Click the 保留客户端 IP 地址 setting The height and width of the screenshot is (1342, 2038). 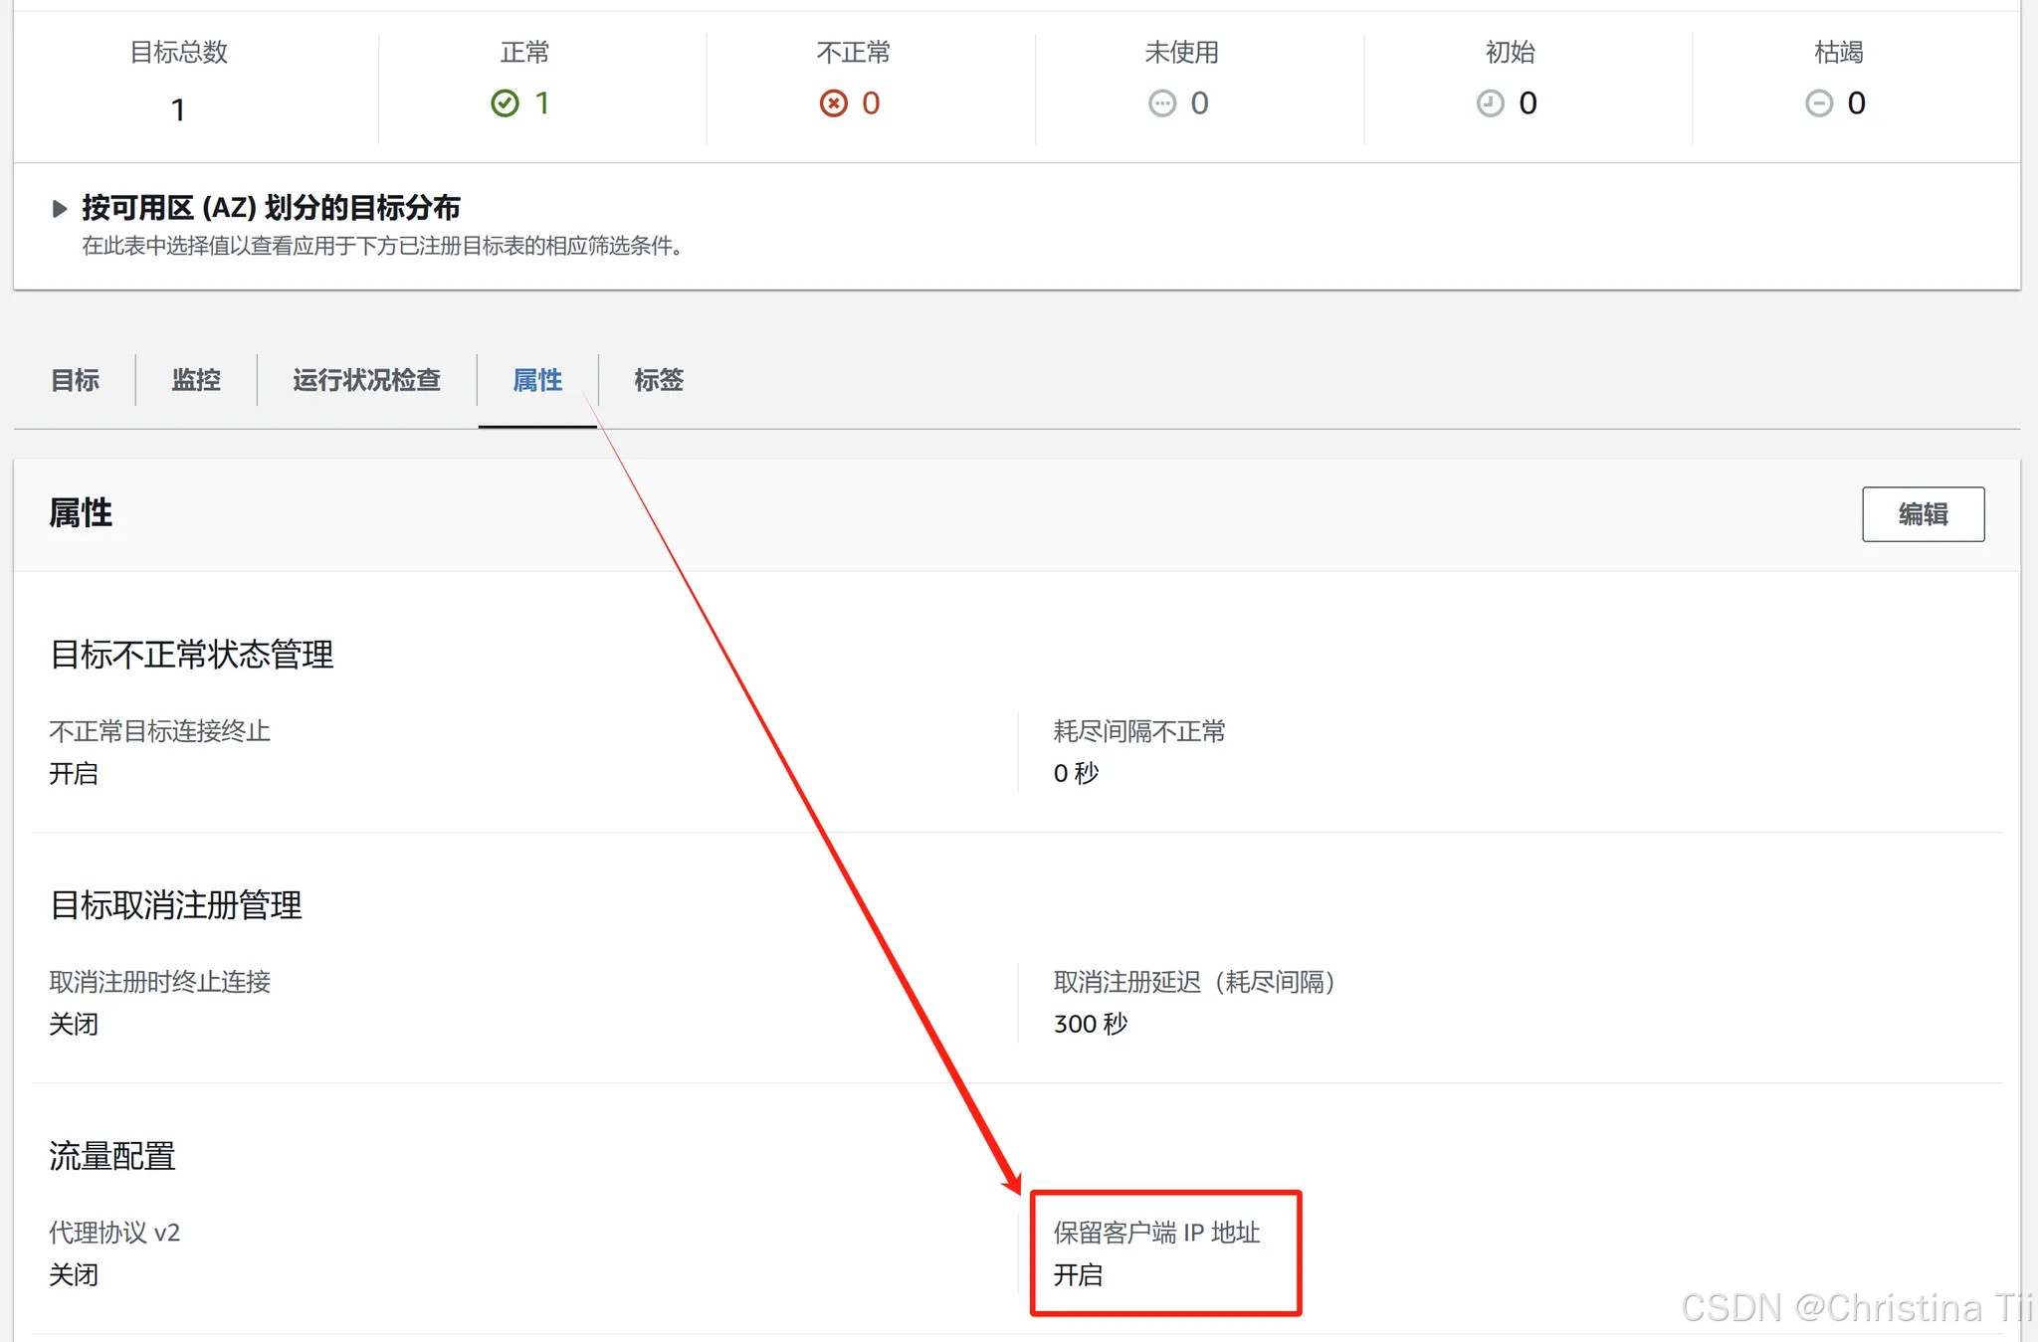1156,1234
